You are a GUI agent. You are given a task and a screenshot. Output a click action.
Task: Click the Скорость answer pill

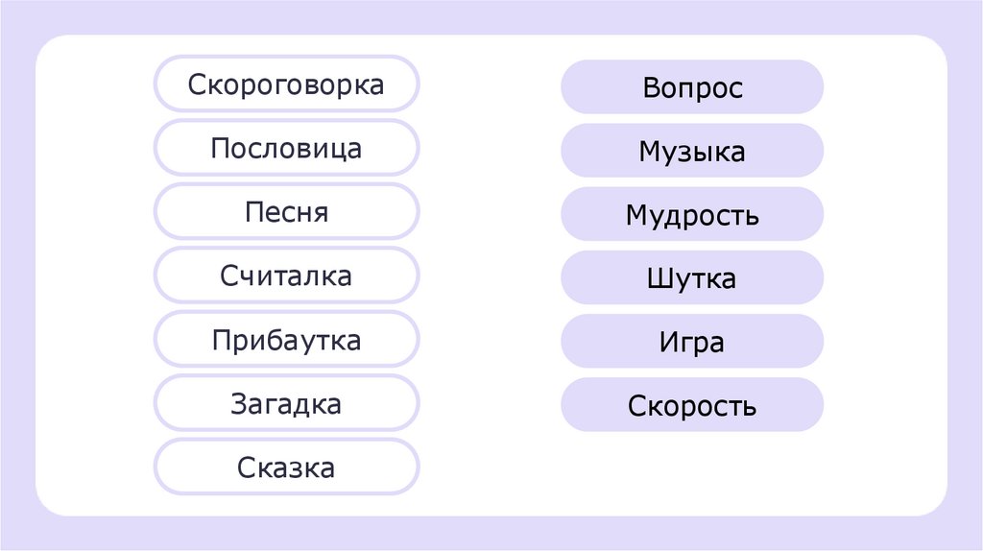click(x=692, y=405)
